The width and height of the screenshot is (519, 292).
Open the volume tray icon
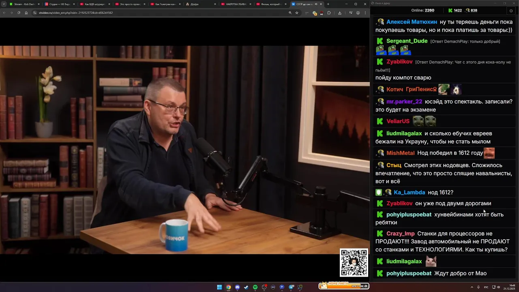pos(498,287)
